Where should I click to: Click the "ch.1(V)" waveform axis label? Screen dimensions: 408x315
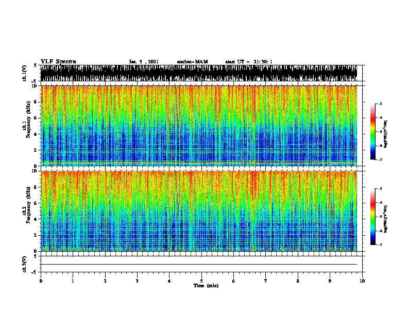tap(24, 73)
